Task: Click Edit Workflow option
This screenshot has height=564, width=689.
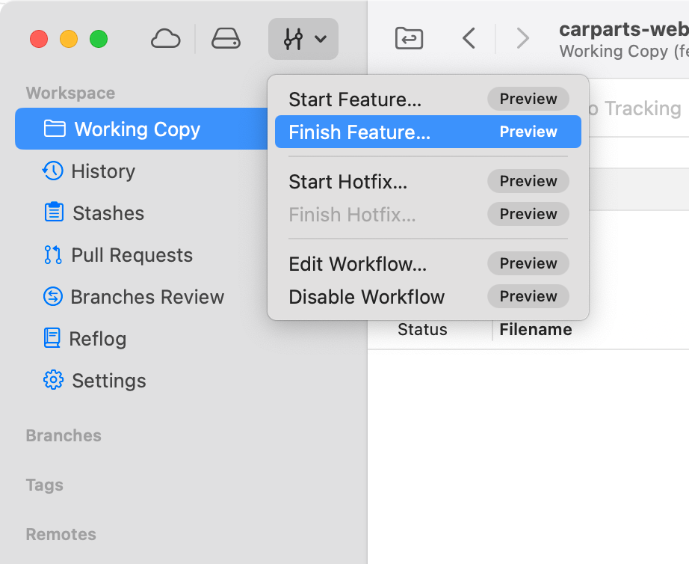Action: point(357,263)
